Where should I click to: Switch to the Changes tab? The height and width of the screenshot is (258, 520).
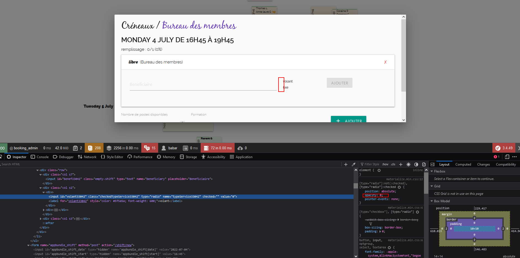coord(484,164)
